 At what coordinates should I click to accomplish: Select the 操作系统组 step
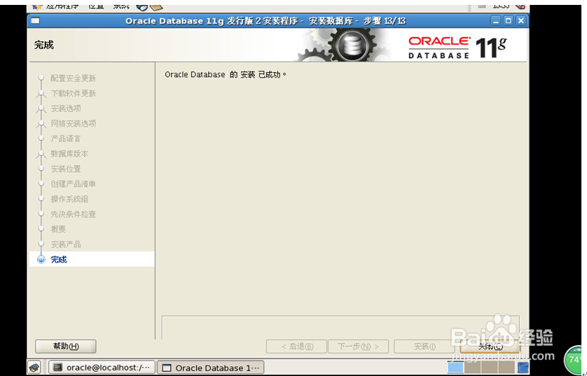(69, 199)
